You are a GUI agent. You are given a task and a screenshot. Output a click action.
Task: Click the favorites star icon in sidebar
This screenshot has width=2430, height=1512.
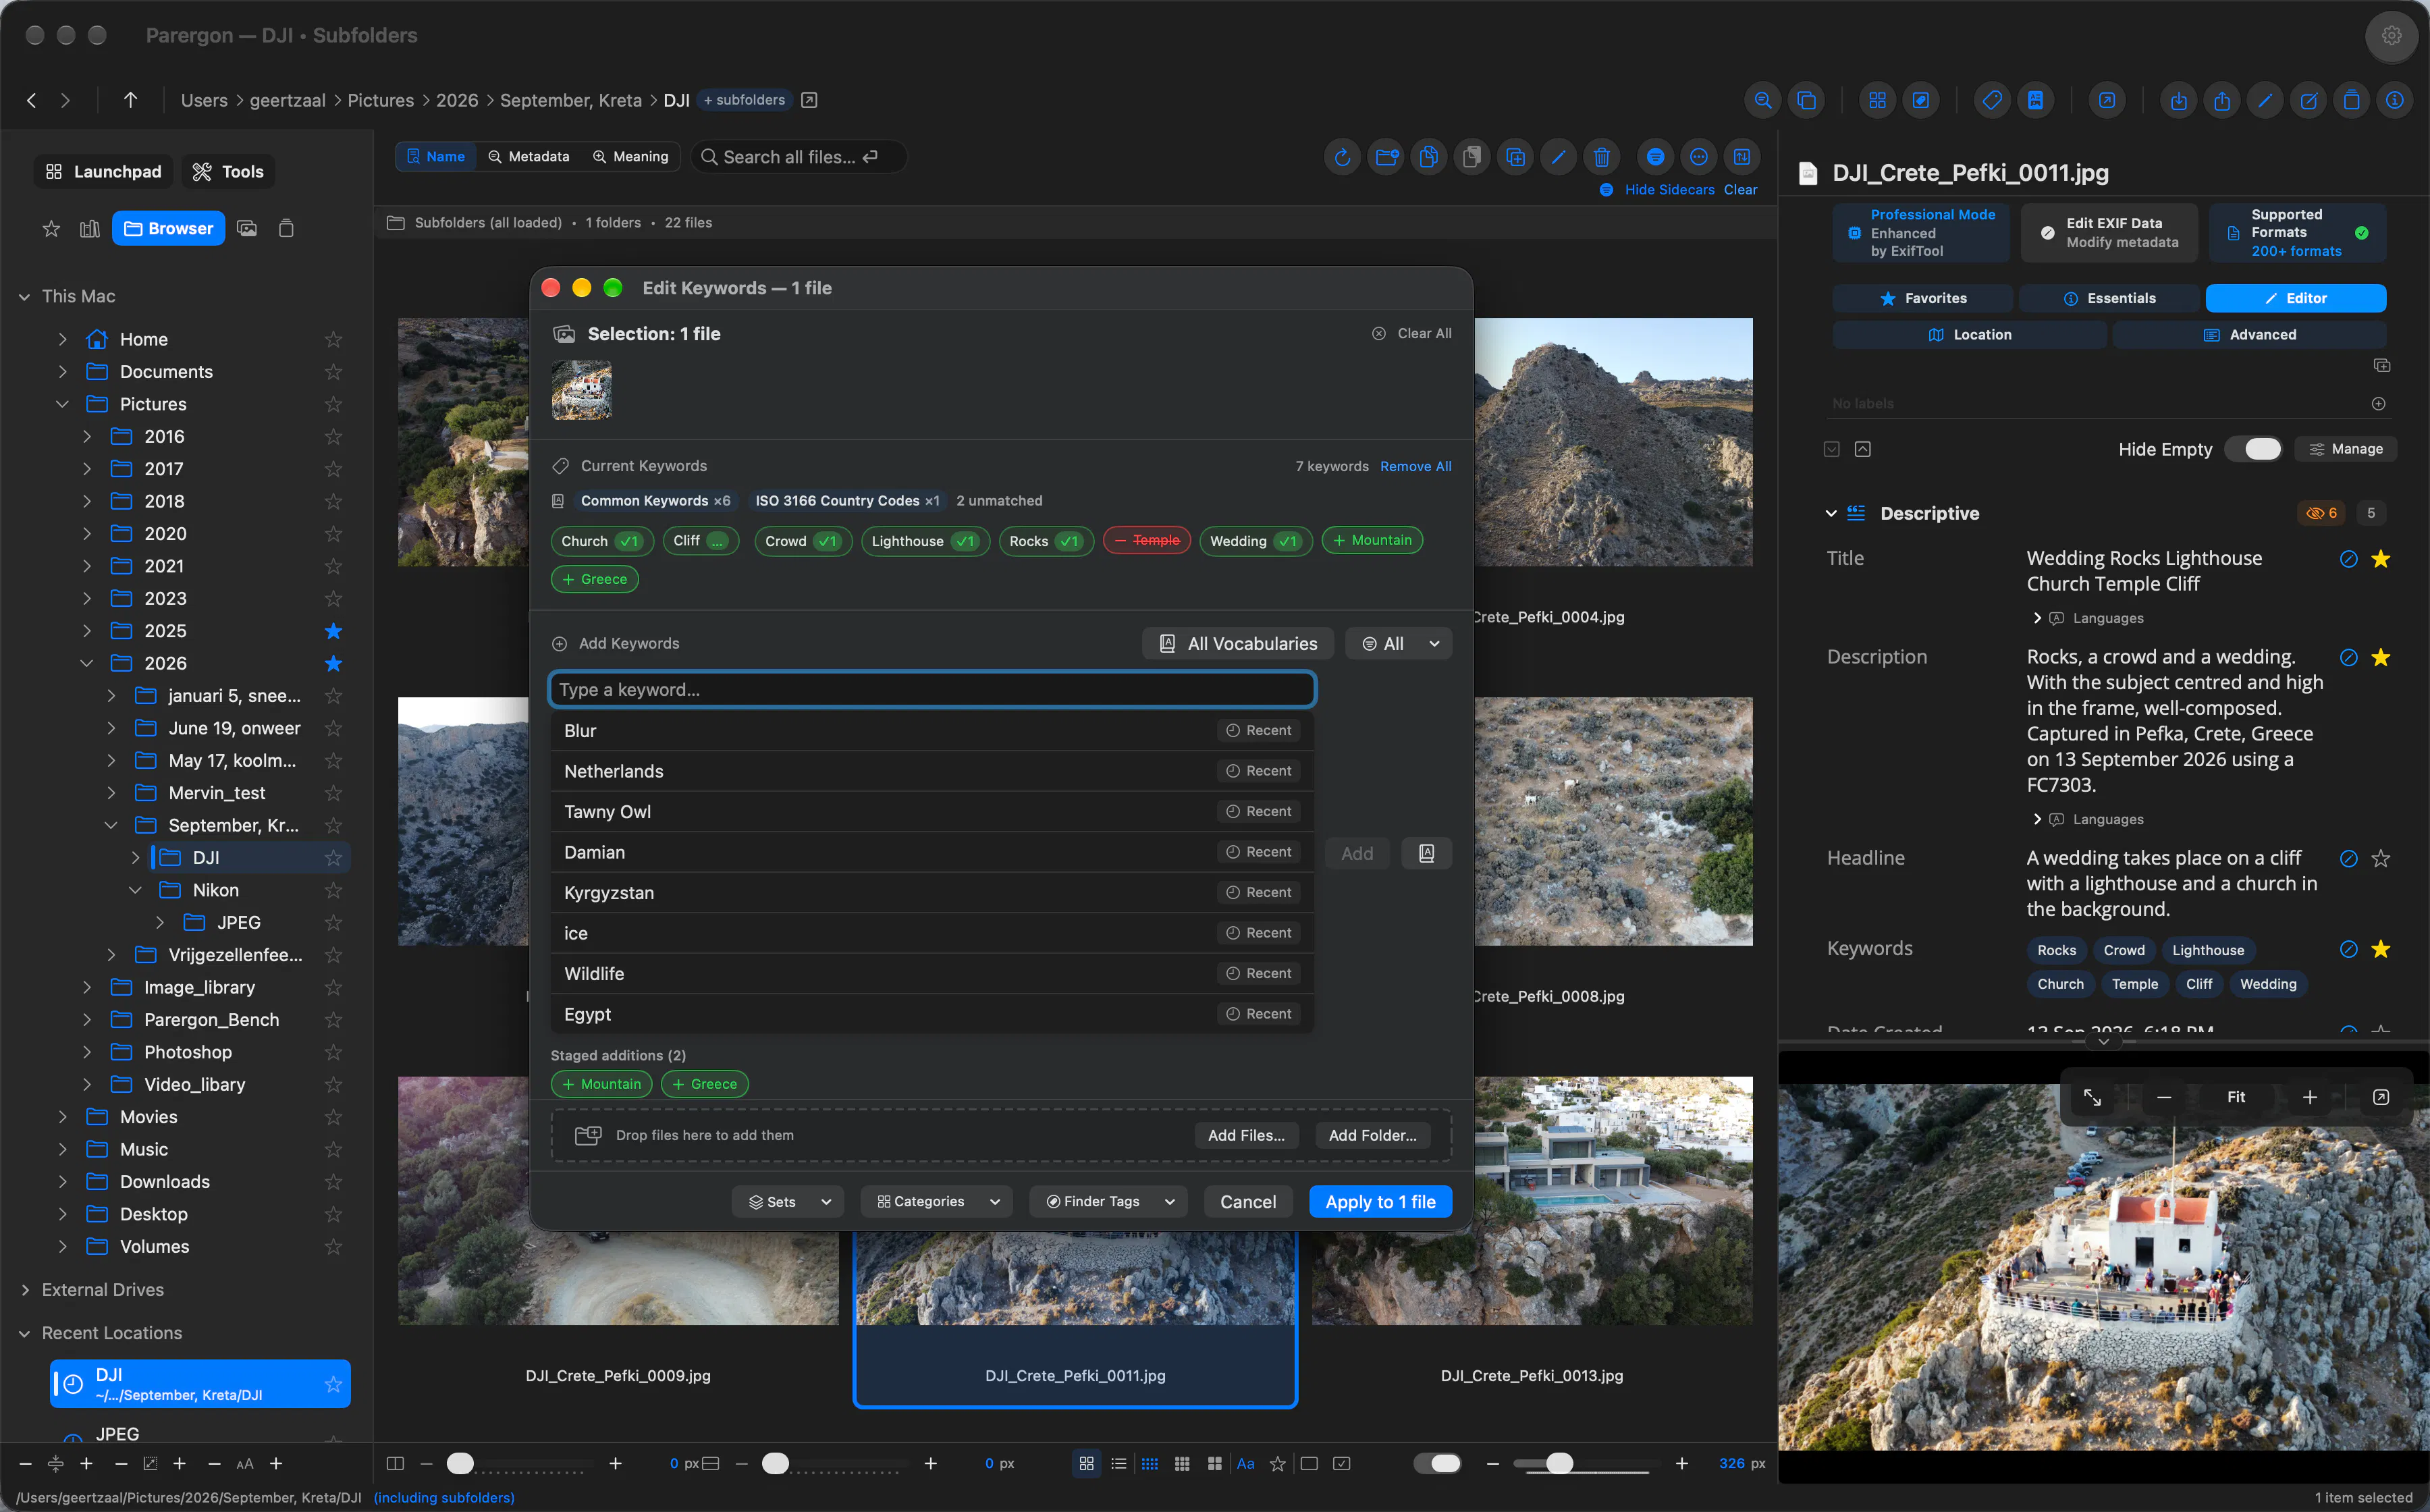point(51,229)
